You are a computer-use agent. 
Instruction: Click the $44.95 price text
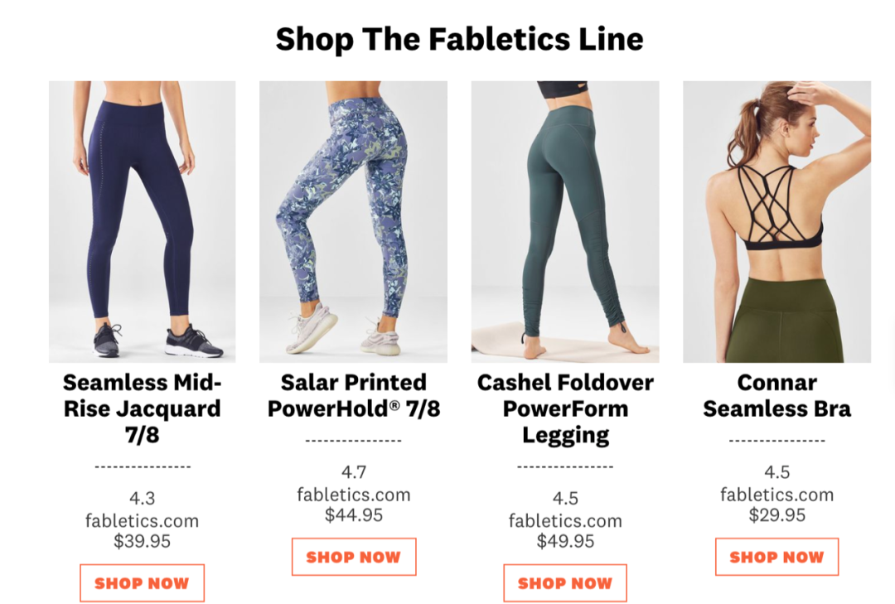tap(353, 515)
